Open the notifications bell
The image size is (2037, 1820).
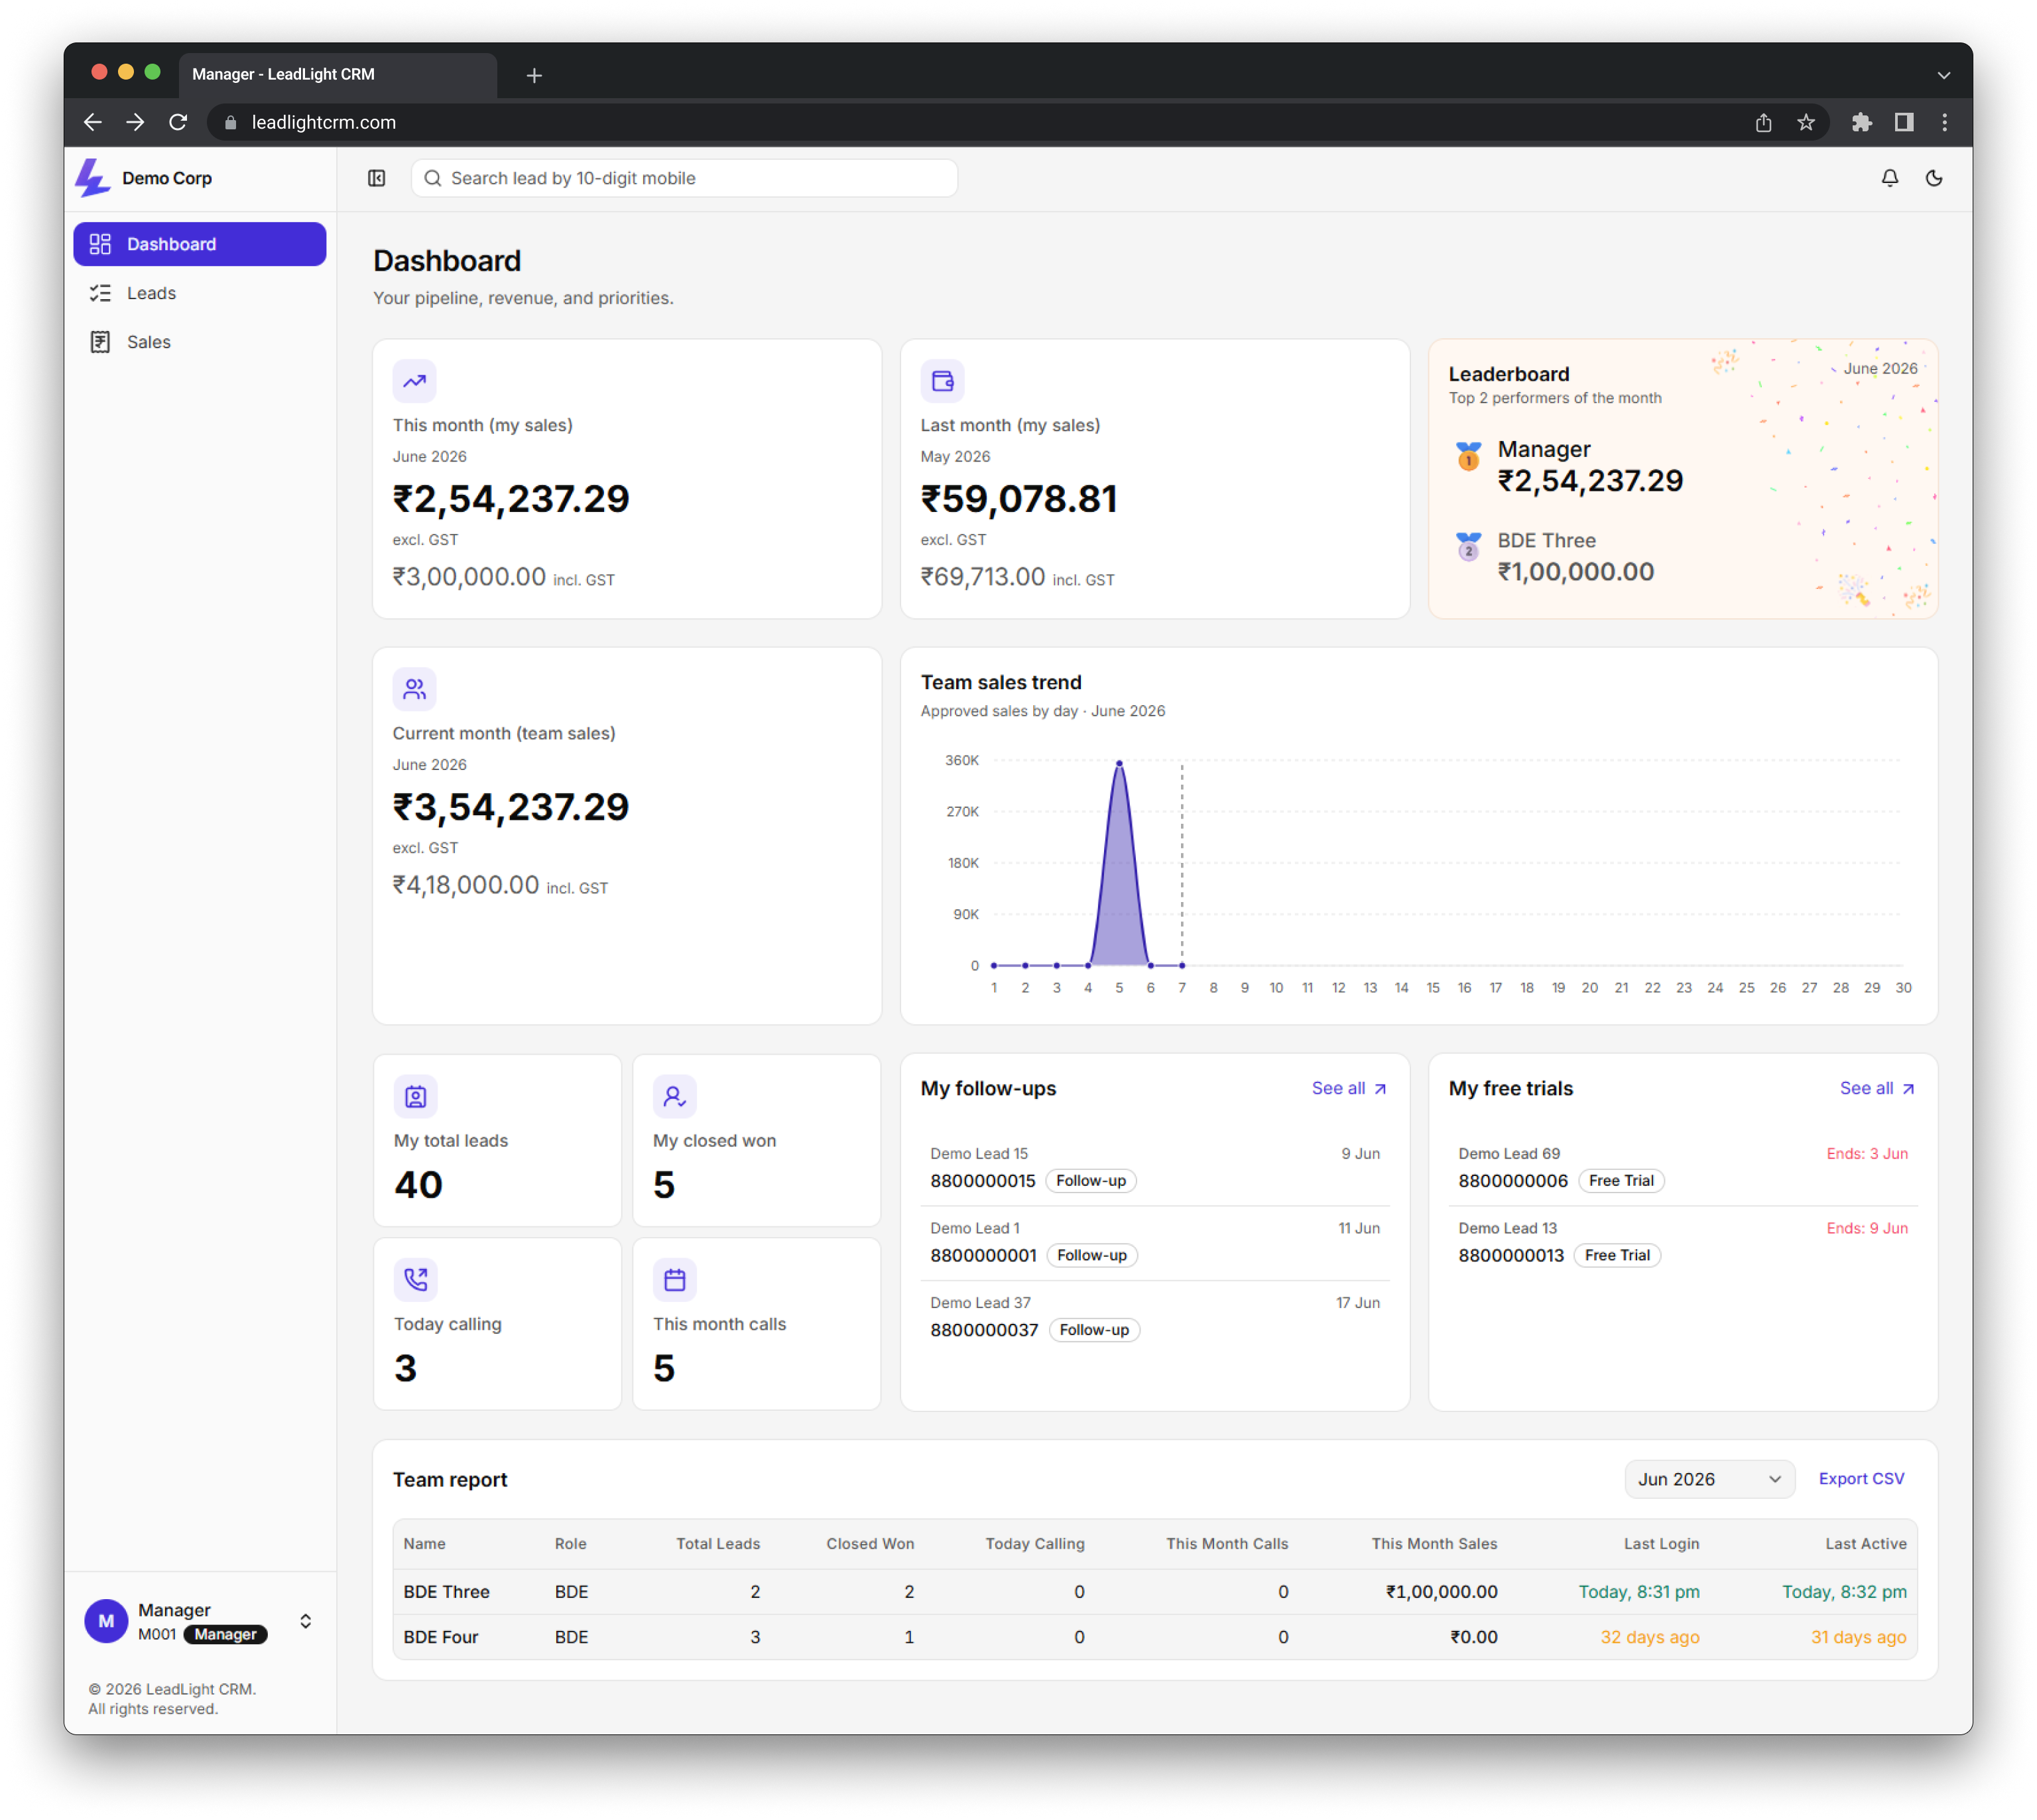1889,178
